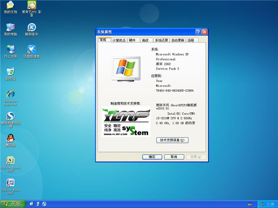Image resolution: width=278 pixels, height=208 pixels.
Task: Click the '版本 2002' text
Action: click(x=163, y=64)
